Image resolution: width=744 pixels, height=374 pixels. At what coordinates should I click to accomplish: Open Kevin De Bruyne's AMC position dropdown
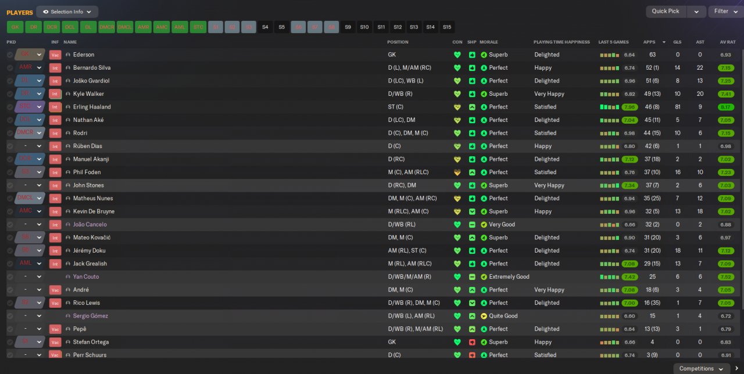(x=30, y=211)
